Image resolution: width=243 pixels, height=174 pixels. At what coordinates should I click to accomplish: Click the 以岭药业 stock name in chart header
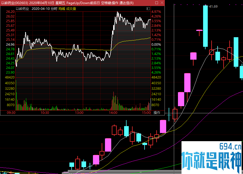(22, 9)
